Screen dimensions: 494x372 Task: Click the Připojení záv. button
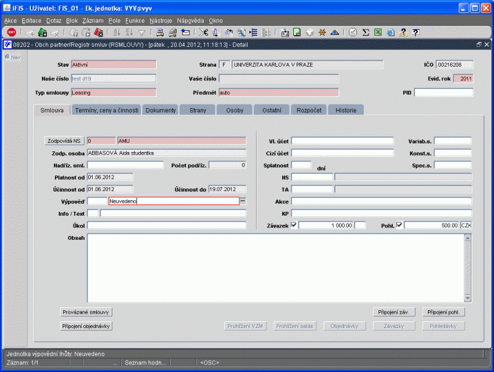tap(394, 312)
